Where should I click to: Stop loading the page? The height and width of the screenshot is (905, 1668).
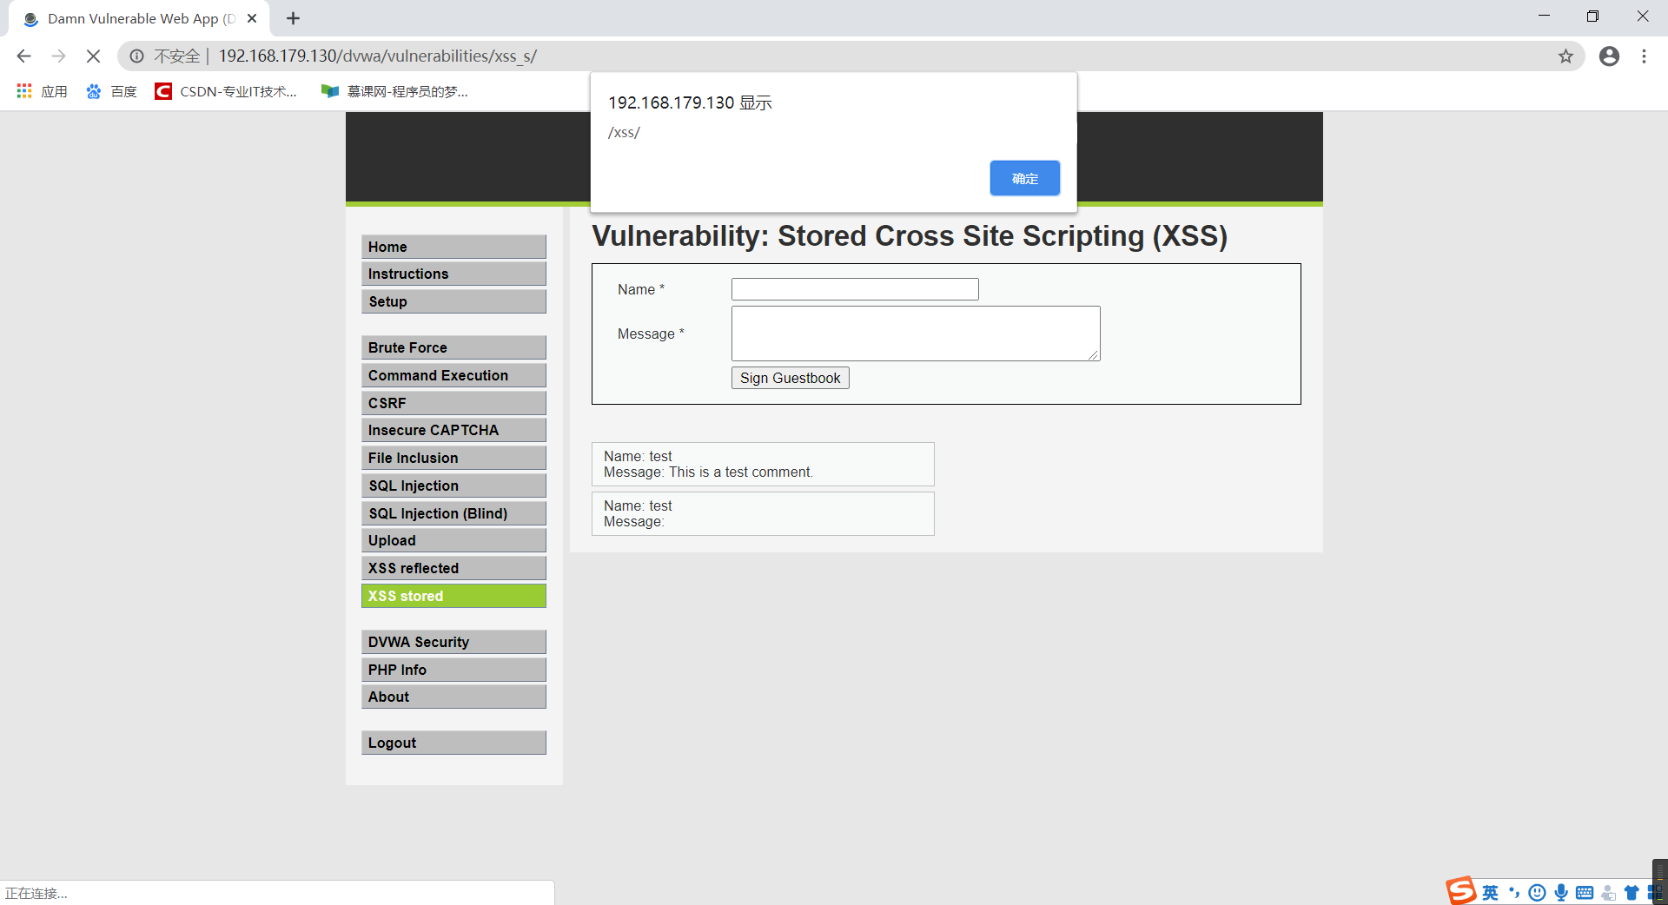click(93, 56)
